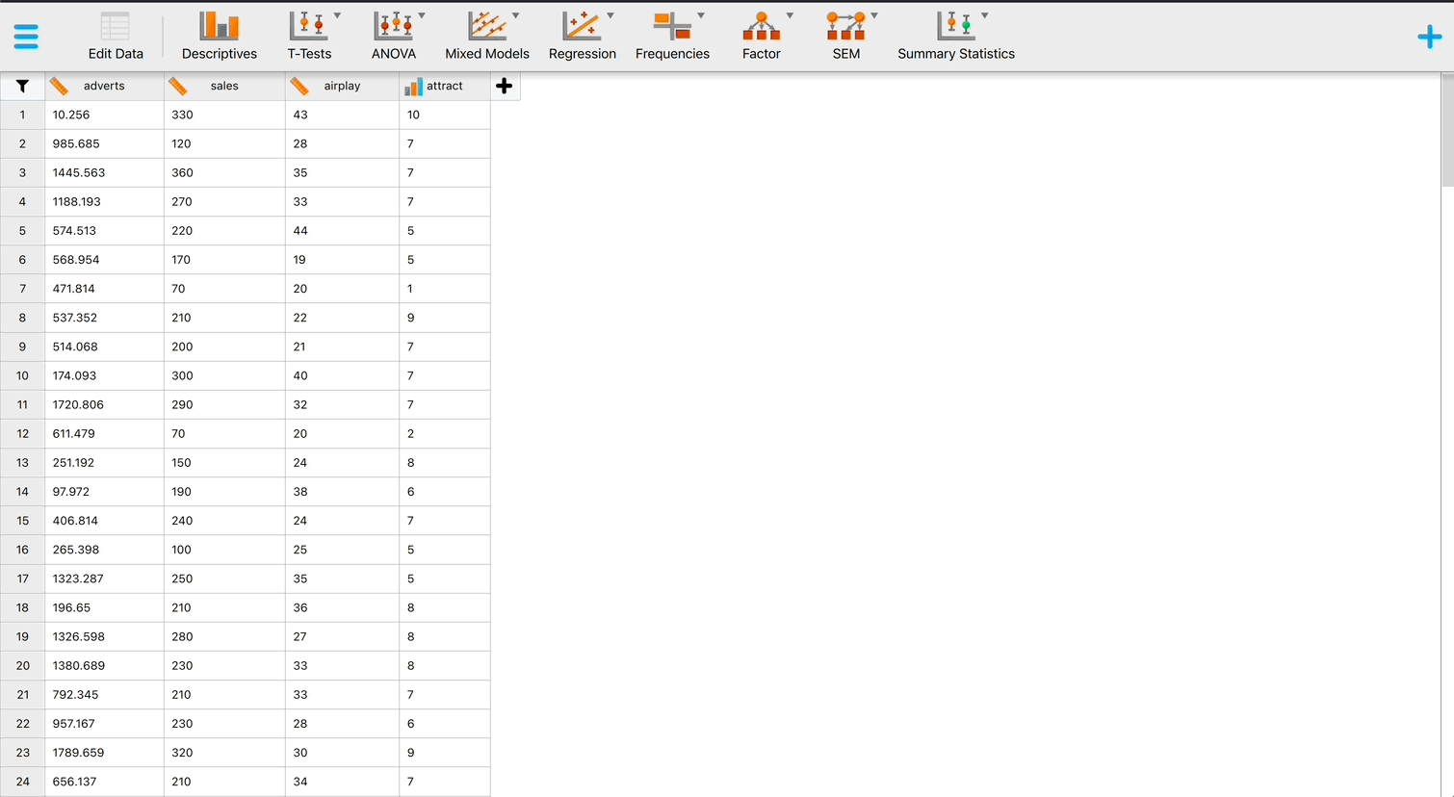The width and height of the screenshot is (1454, 797).
Task: Select the attract column header
Action: [x=445, y=86]
